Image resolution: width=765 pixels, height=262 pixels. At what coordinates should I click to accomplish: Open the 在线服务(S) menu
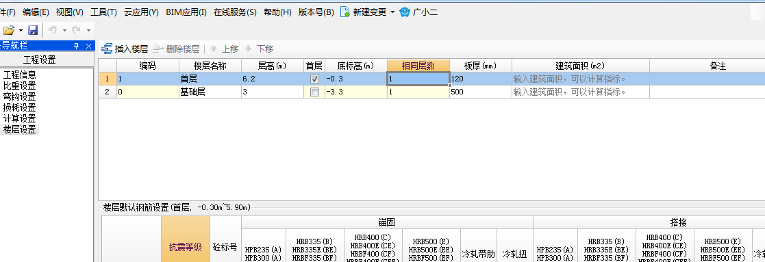coord(235,12)
